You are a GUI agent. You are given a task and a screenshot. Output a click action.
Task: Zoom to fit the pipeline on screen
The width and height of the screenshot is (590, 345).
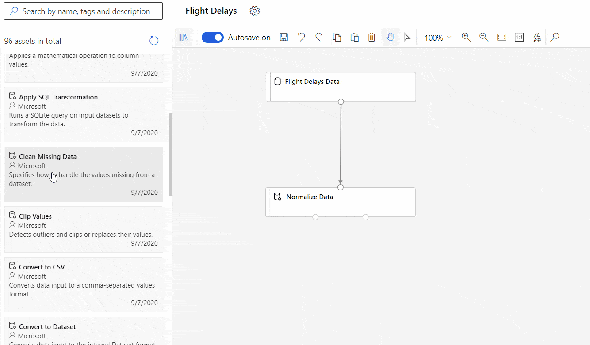coord(502,37)
